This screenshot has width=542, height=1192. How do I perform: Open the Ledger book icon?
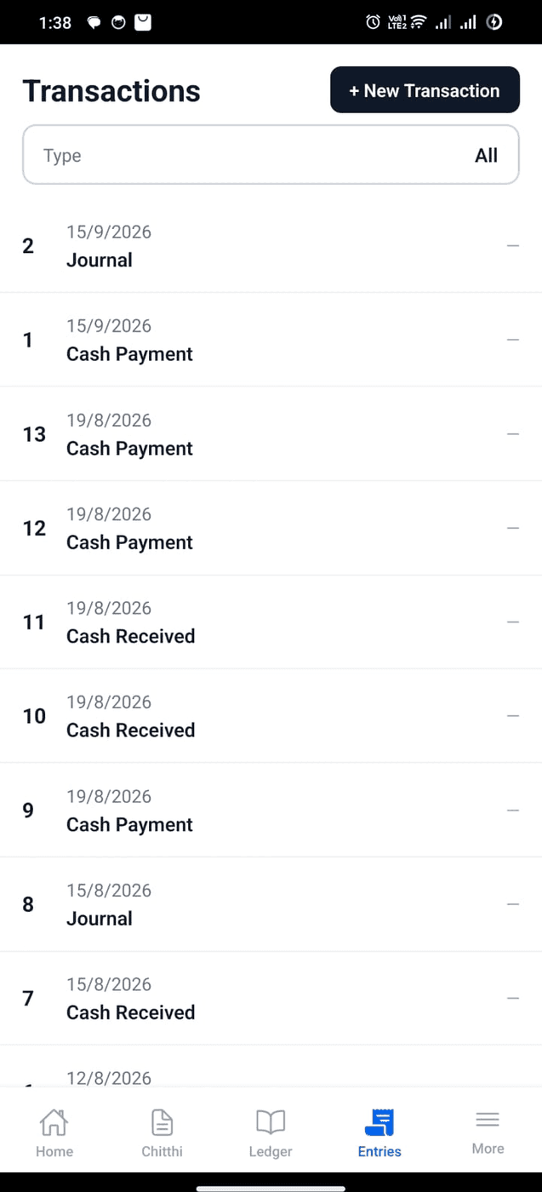(x=271, y=1122)
